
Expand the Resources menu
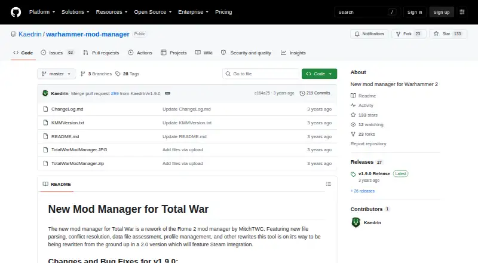pos(112,12)
